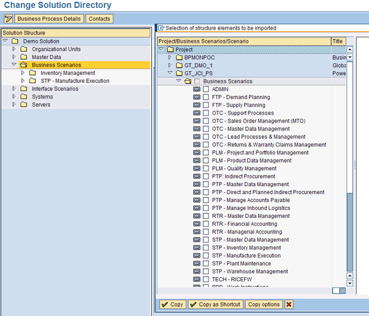Click the Business Process Details button
Screen dimensions: 369x316
(x=49, y=19)
